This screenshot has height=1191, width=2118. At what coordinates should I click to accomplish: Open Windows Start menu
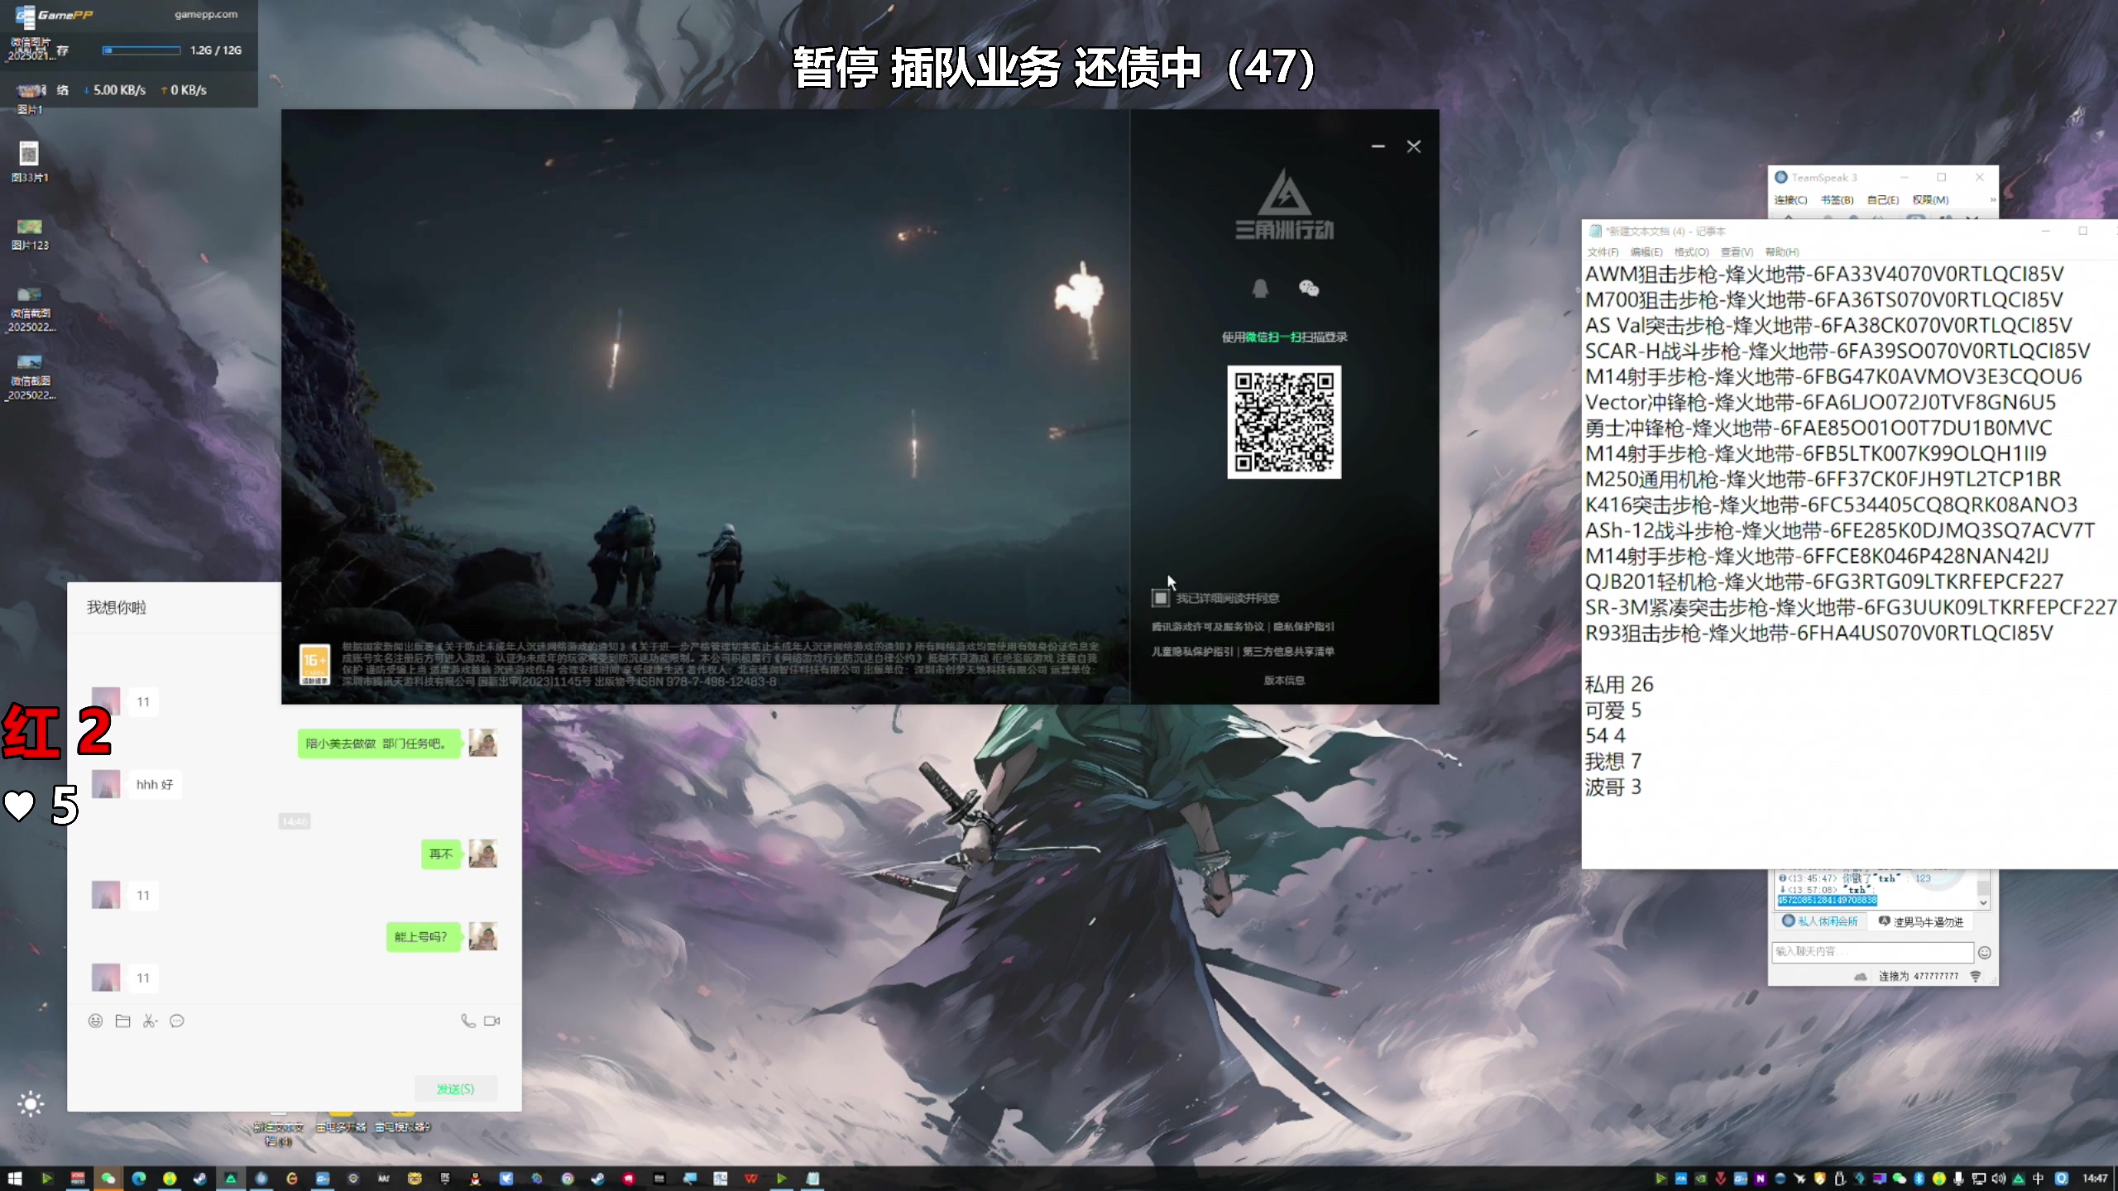click(15, 1179)
